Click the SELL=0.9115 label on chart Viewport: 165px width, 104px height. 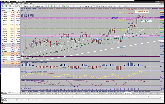[142, 11]
